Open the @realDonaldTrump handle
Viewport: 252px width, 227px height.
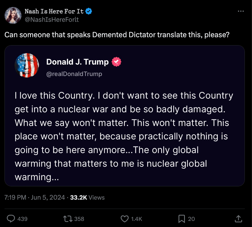pos(74,74)
